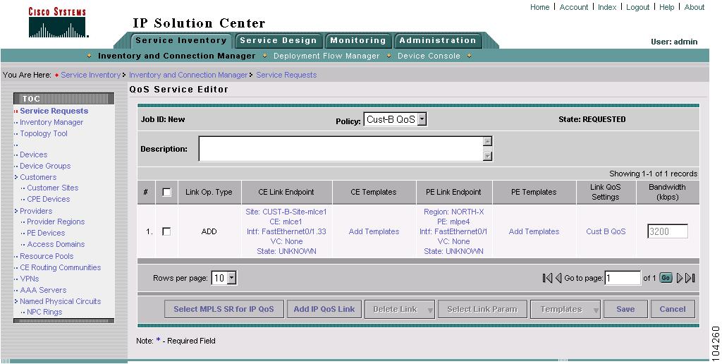
Task: Open AAA Servers in TOC
Action: (x=43, y=290)
